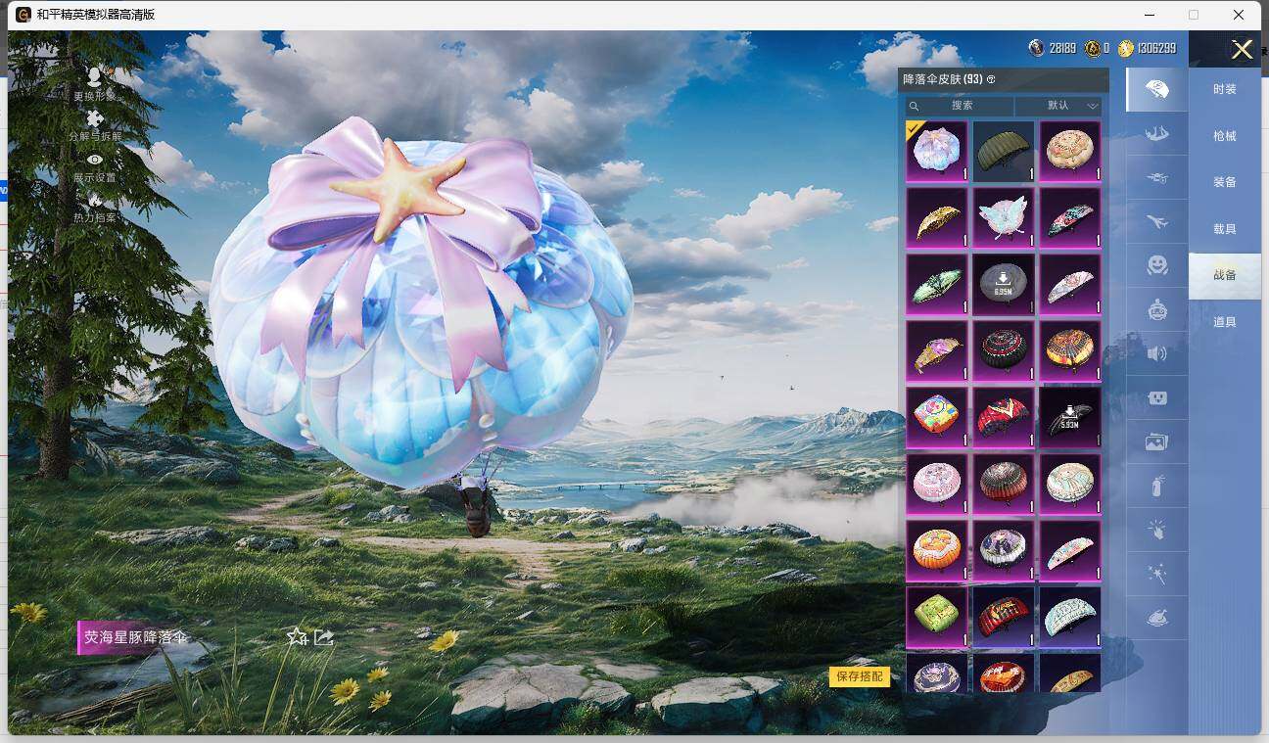1269x743 pixels.
Task: Open the help icon beside 降落伞皮肤 (93)
Action: (991, 79)
